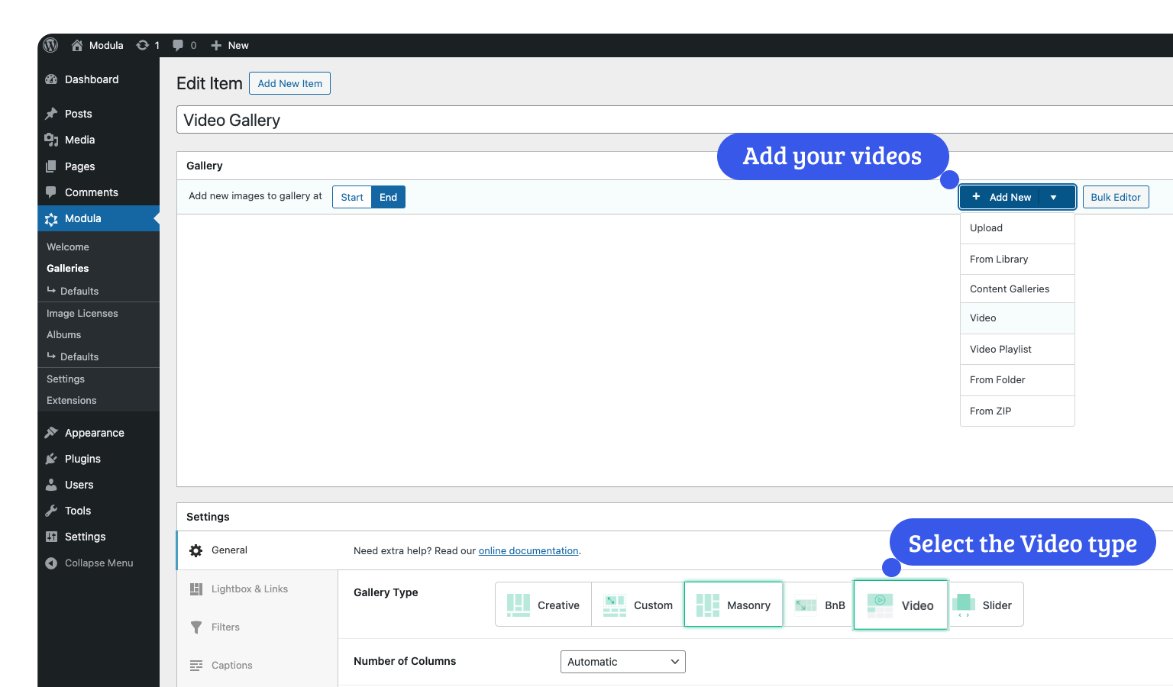This screenshot has height=687, width=1173.
Task: Open the Media section in sidebar
Action: coord(79,140)
